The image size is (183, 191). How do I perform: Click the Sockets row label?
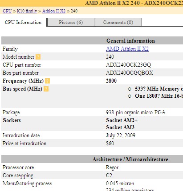[x=12, y=120]
